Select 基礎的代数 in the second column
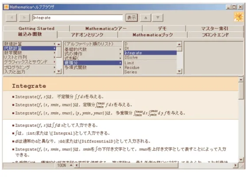Image resolution: width=247 pixels, height=177 pixels. [93, 49]
